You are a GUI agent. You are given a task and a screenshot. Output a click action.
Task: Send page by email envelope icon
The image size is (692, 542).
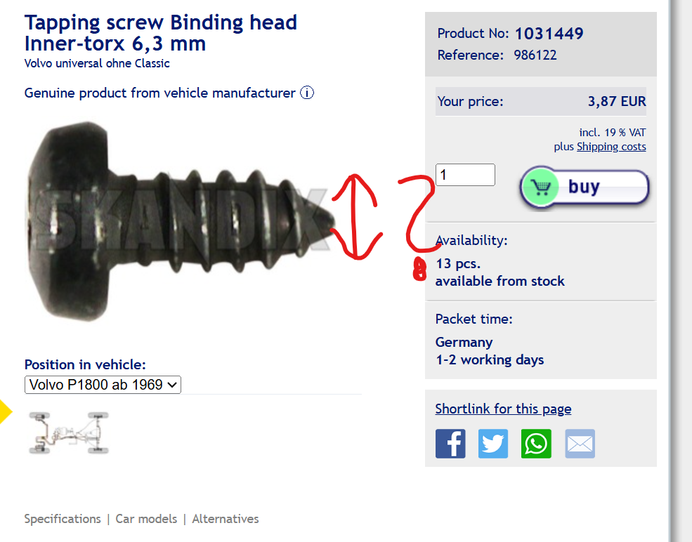point(580,444)
